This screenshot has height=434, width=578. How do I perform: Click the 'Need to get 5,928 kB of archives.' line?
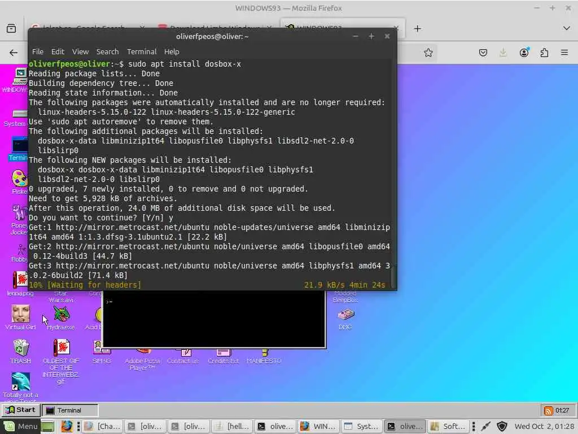tap(103, 198)
